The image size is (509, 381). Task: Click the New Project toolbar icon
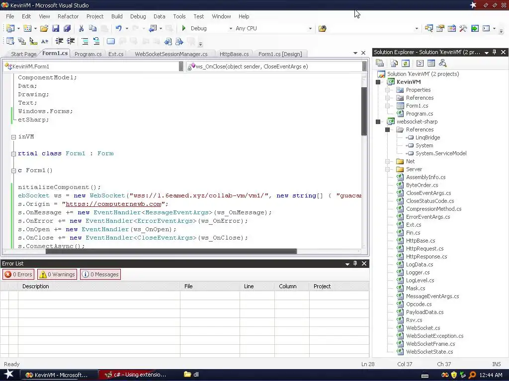click(x=10, y=28)
